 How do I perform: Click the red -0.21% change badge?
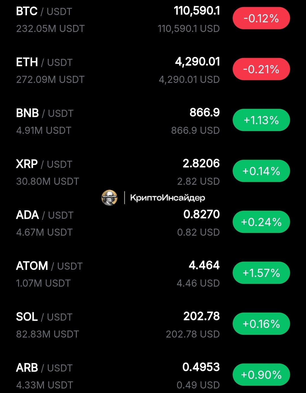[261, 69]
